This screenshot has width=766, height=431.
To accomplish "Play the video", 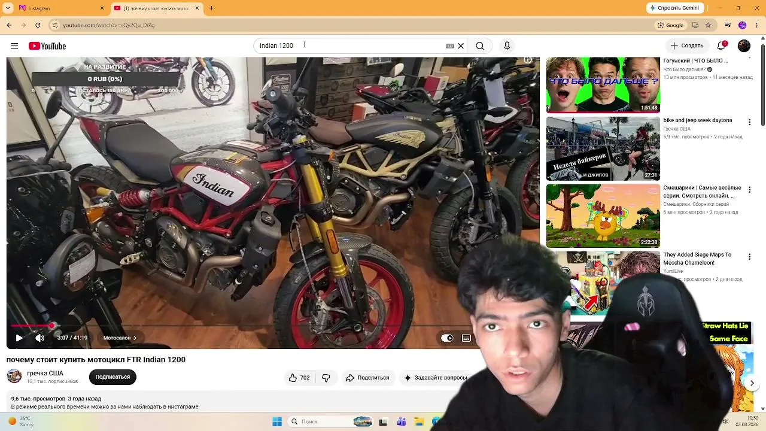I will coord(19,338).
